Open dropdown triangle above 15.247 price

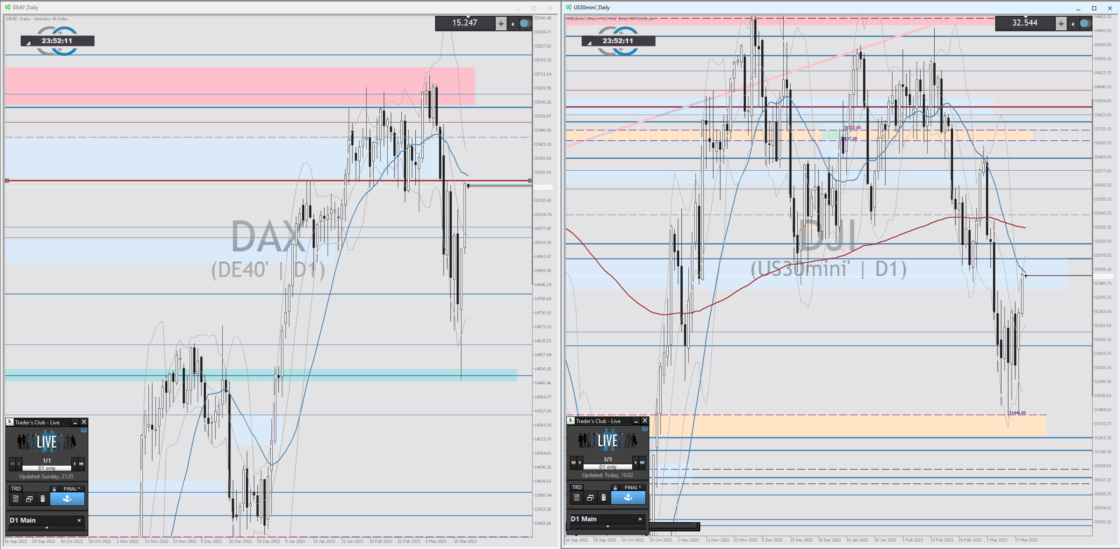point(468,17)
